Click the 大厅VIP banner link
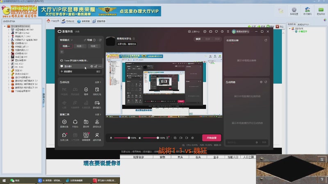The height and width of the screenshot is (184, 328). 100,11
